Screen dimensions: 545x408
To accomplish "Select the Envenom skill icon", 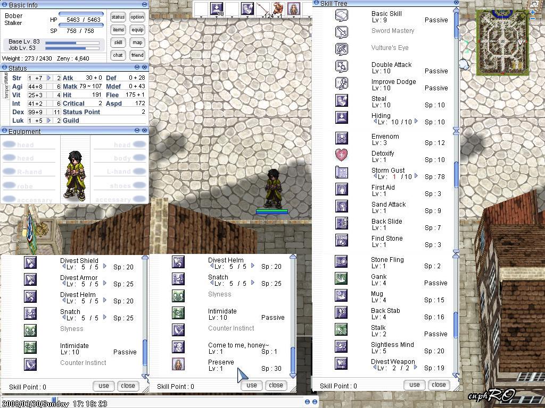I will pyautogui.click(x=341, y=138).
